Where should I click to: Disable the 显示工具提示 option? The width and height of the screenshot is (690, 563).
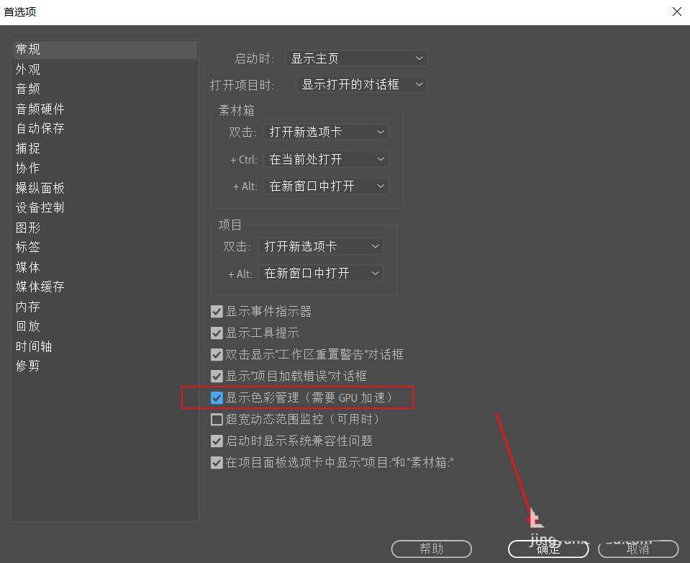click(217, 333)
